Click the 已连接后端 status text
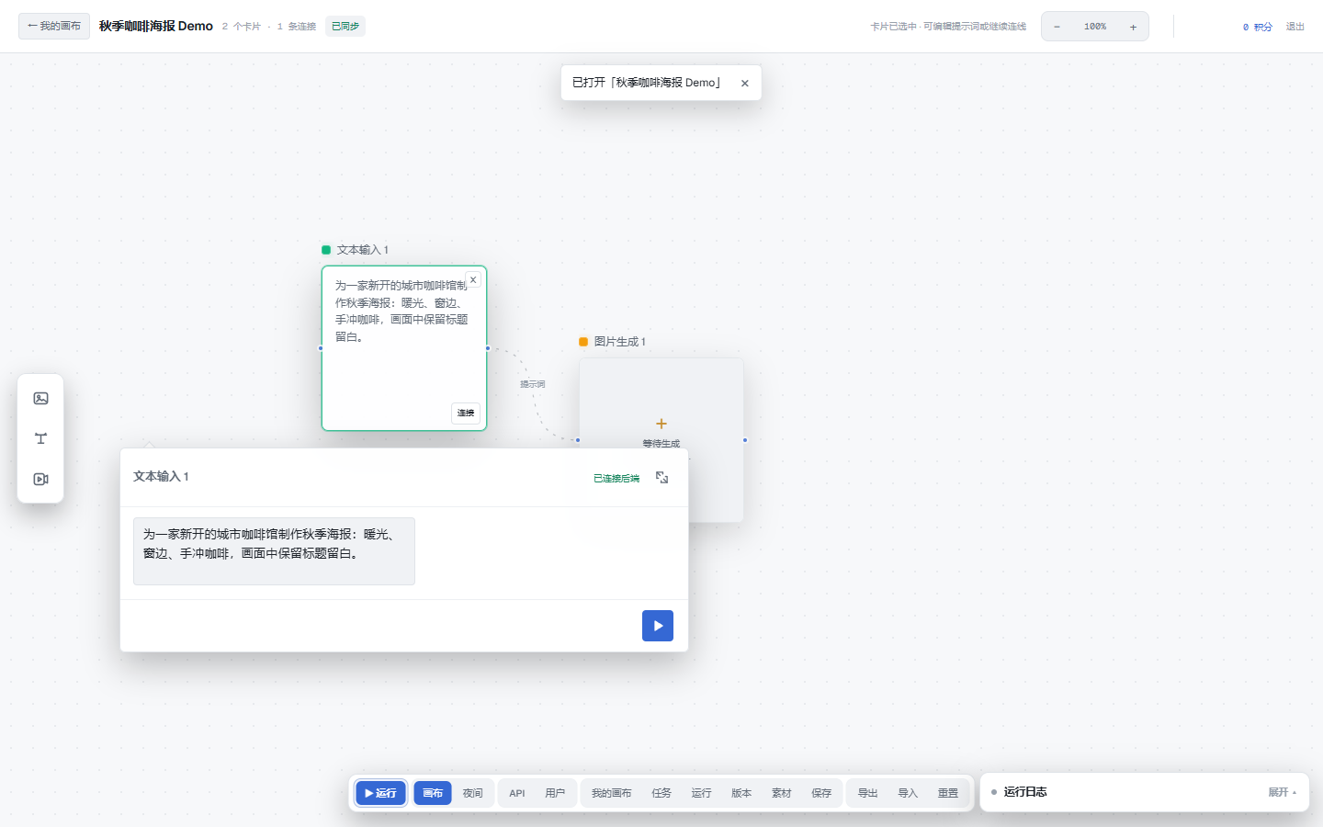1323x827 pixels. (x=616, y=479)
